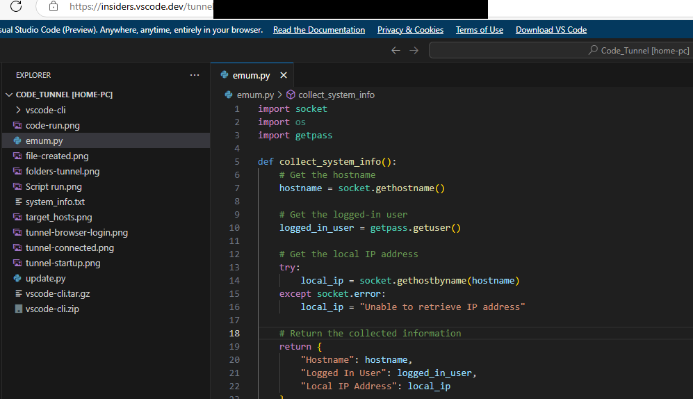Click the Python icon beside emum.py in explorer

coord(17,140)
